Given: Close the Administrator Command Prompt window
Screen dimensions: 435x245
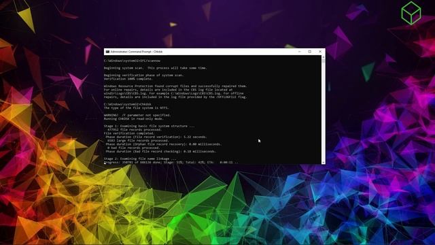Looking at the screenshot, I should [x=320, y=52].
